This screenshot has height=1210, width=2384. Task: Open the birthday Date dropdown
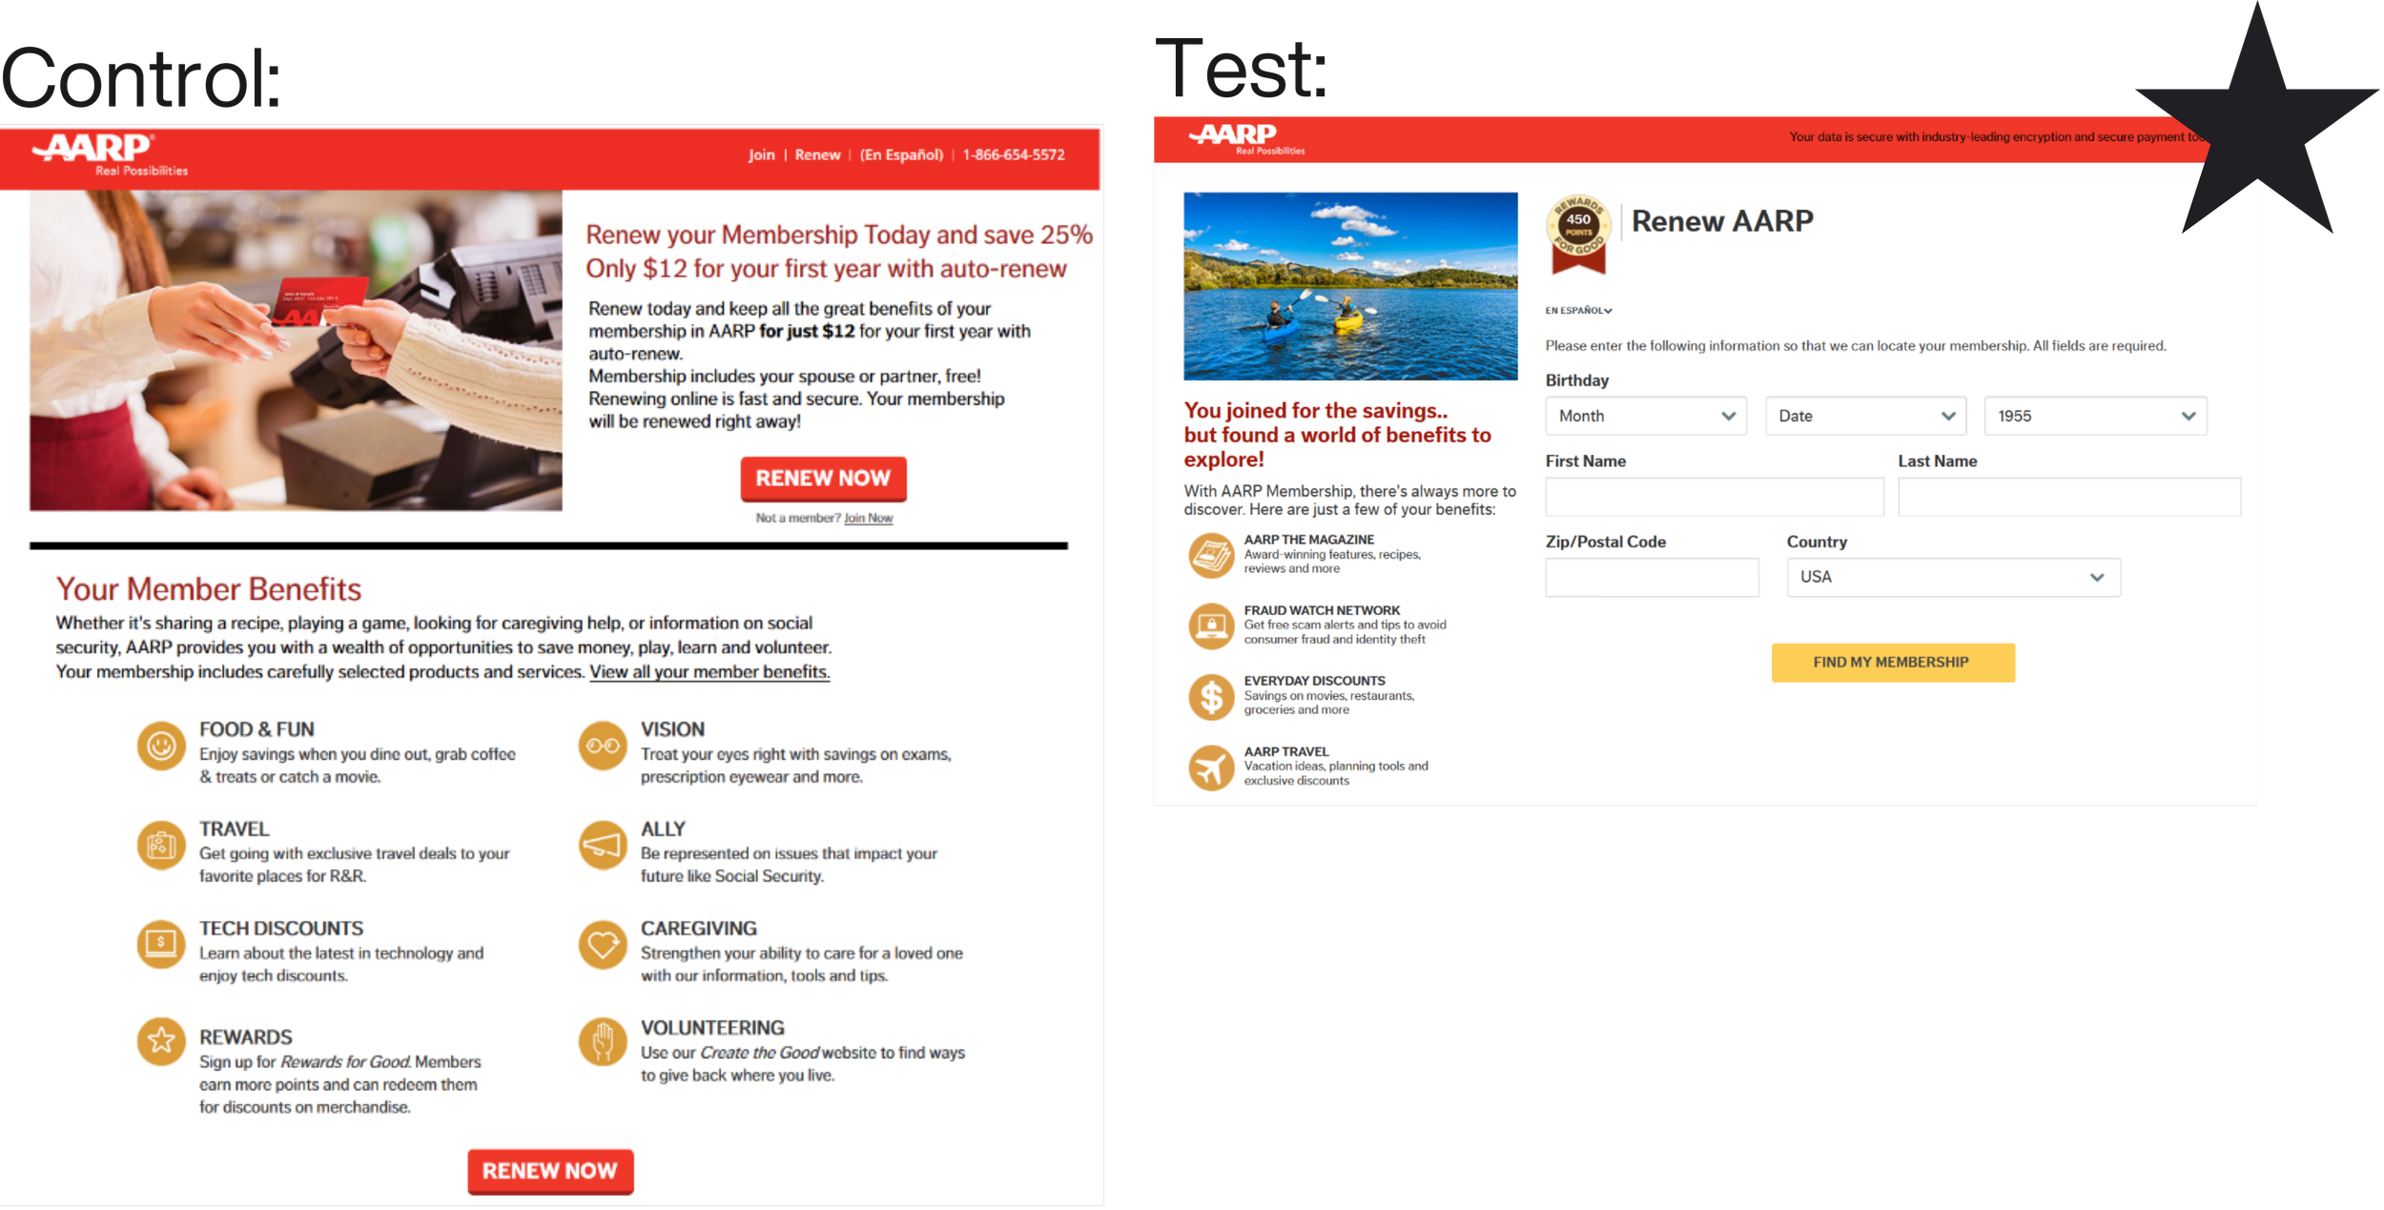[1865, 416]
